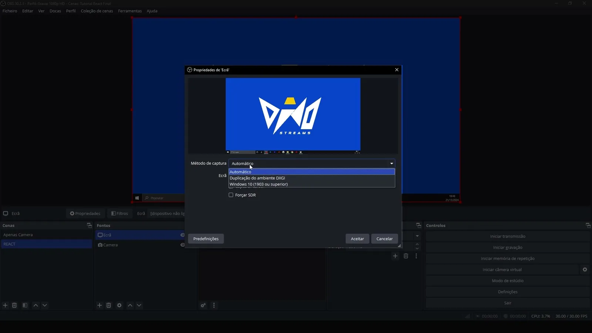Remove scene transition with trash icon
592x333 pixels.
click(406, 256)
